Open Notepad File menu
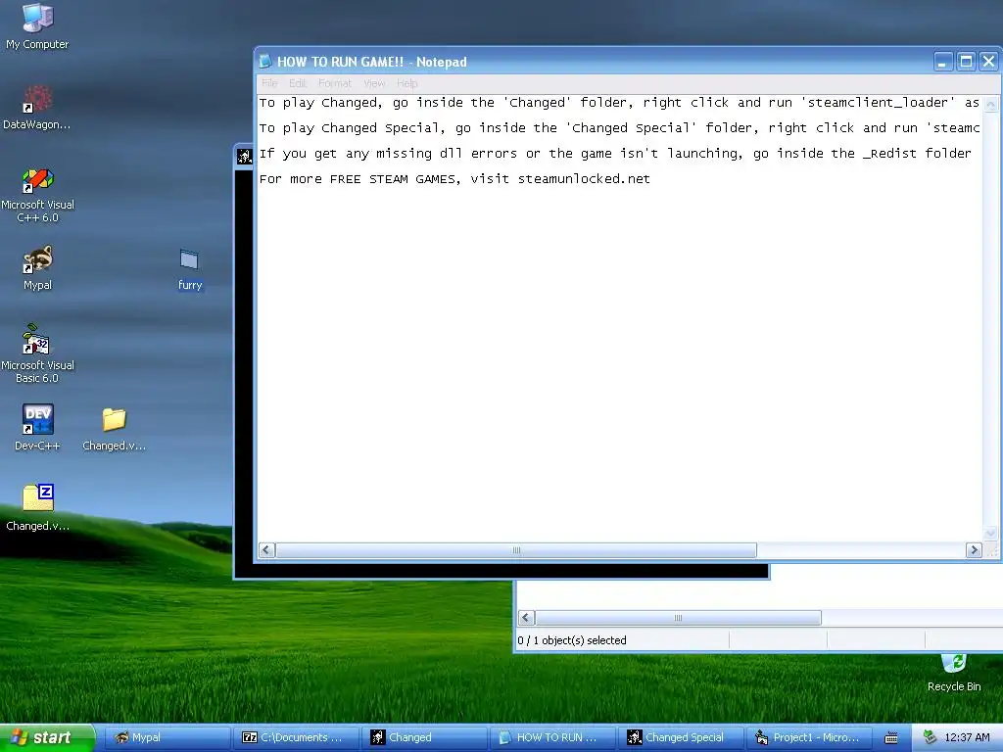 (x=269, y=83)
